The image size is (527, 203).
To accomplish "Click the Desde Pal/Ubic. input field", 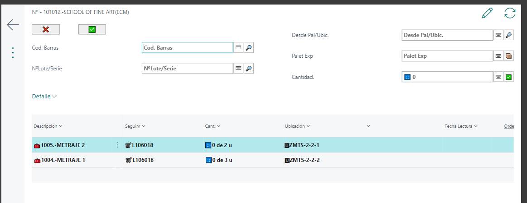I will pos(447,35).
